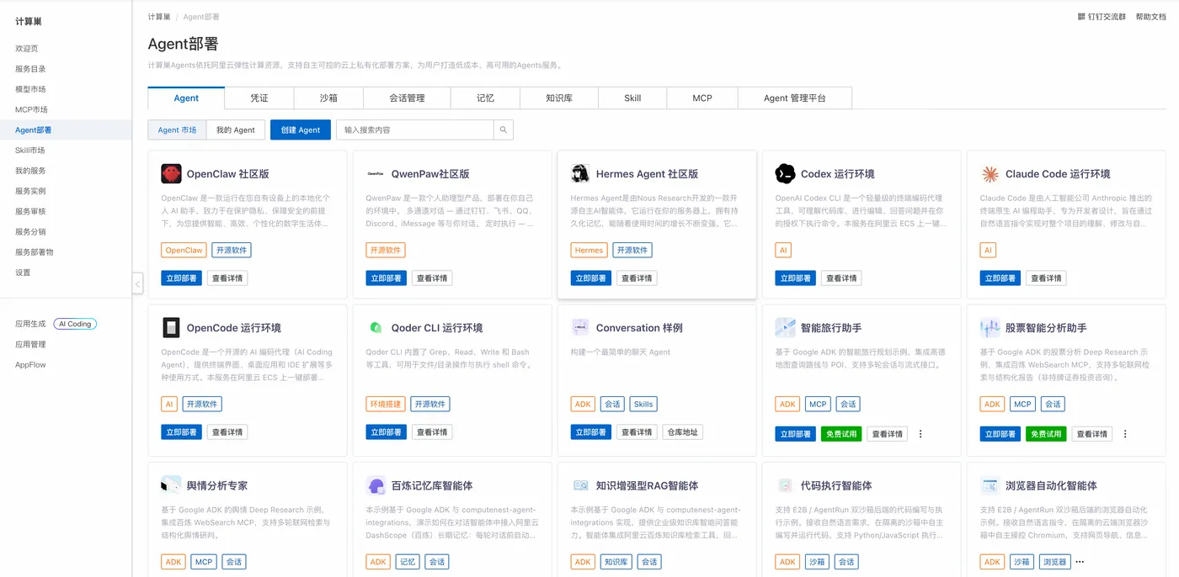Click the 钉钉交流群 QR icon
1179x577 pixels.
point(1081,17)
